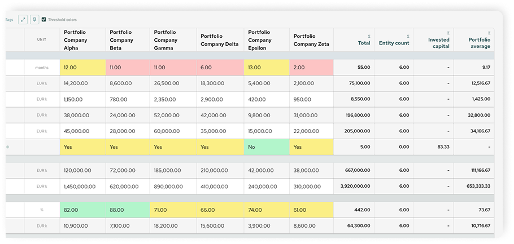Screen dimensions: 514x244
Task: Select the 14,200.00 cell
Action: (82, 83)
